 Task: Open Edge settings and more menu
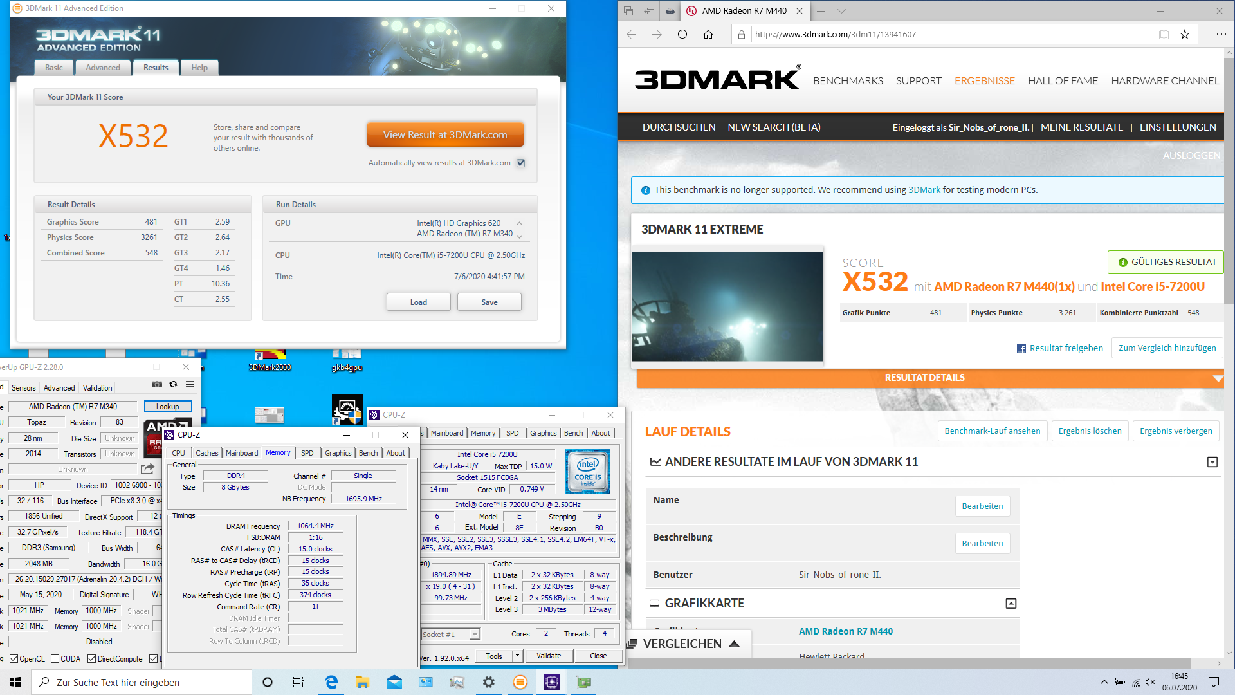point(1221,35)
